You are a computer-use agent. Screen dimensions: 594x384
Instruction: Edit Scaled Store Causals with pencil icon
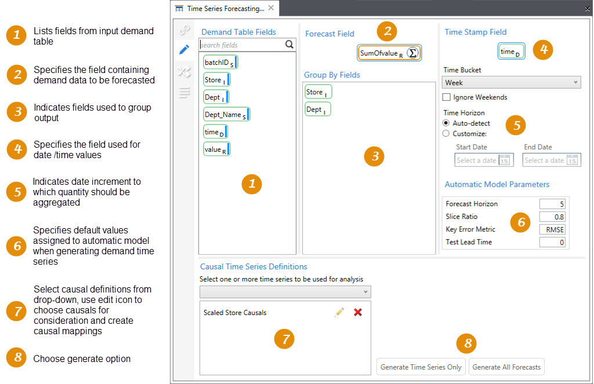pyautogui.click(x=339, y=312)
